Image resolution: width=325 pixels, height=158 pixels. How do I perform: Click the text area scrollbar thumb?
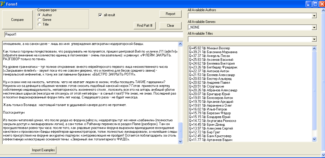coord(180,130)
